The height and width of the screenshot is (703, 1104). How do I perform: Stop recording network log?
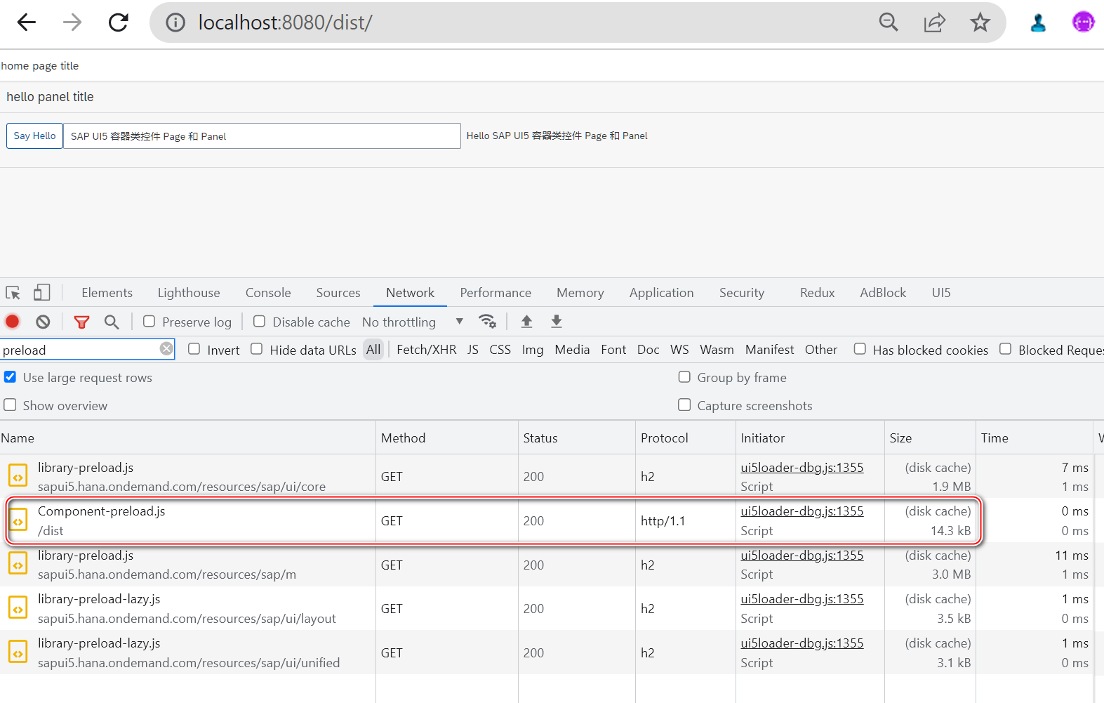click(x=13, y=322)
